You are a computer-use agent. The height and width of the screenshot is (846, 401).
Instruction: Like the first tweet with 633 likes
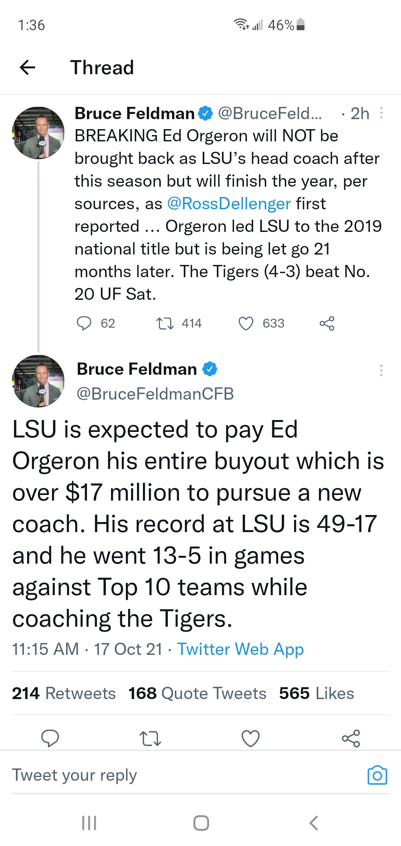click(246, 323)
